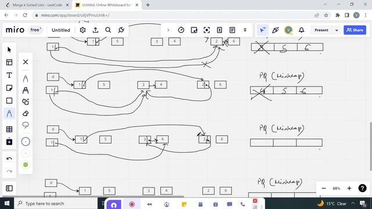The image size is (372, 209).
Task: Expand more collaboration tools double chevron
Action: (245, 30)
